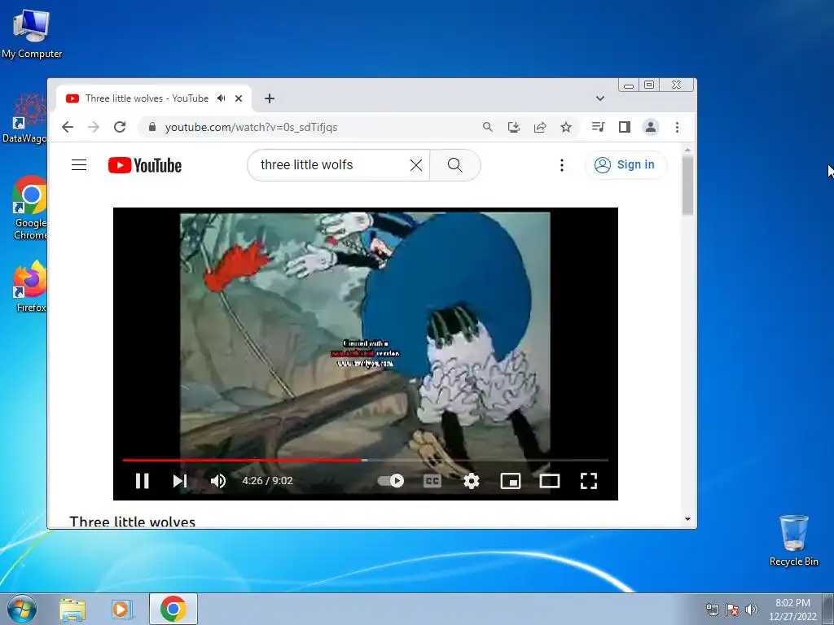Viewport: 834px width, 625px height.
Task: Open video settings gear
Action: click(472, 481)
